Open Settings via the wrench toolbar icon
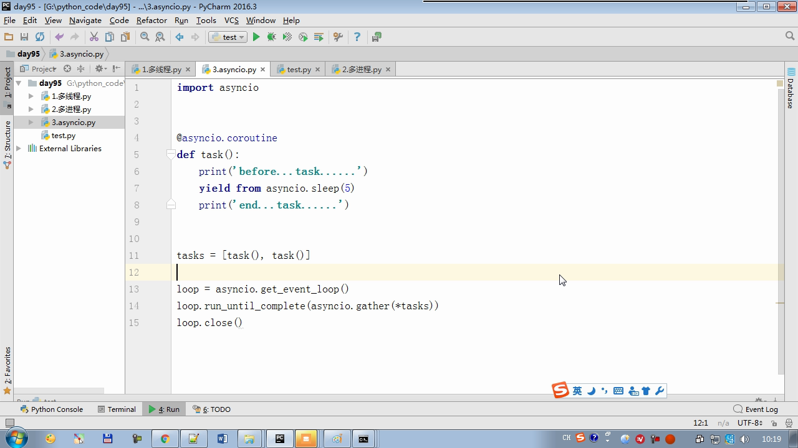 [x=338, y=37]
